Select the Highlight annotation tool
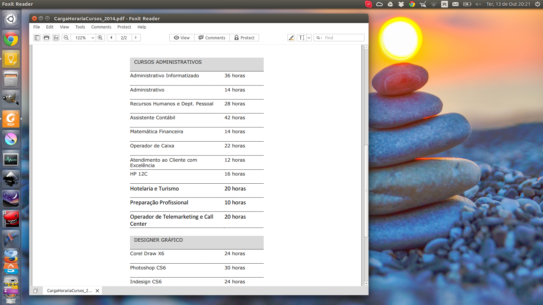The image size is (543, 305). click(x=291, y=38)
